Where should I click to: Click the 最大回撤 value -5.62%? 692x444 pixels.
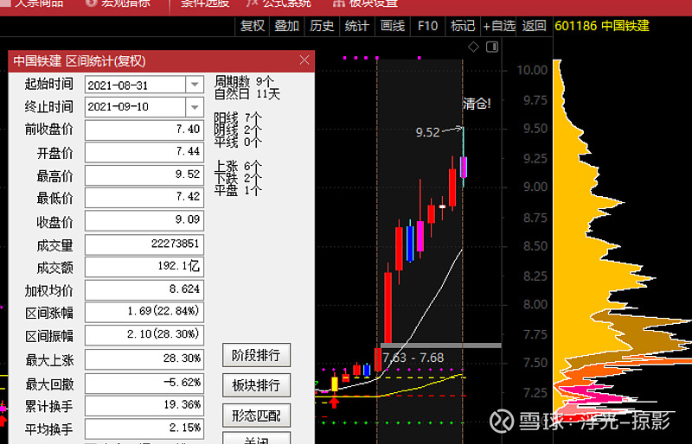[x=144, y=384]
